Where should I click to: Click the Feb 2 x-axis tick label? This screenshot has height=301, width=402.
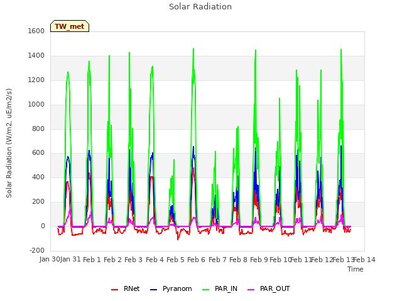pyautogui.click(x=113, y=260)
